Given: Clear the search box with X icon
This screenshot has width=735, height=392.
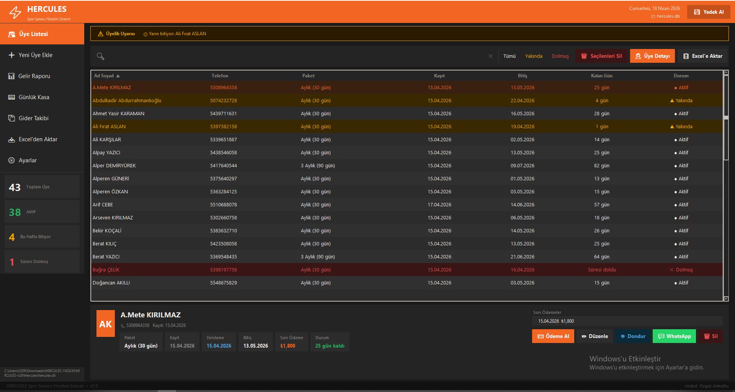Looking at the screenshot, I should coord(490,56).
